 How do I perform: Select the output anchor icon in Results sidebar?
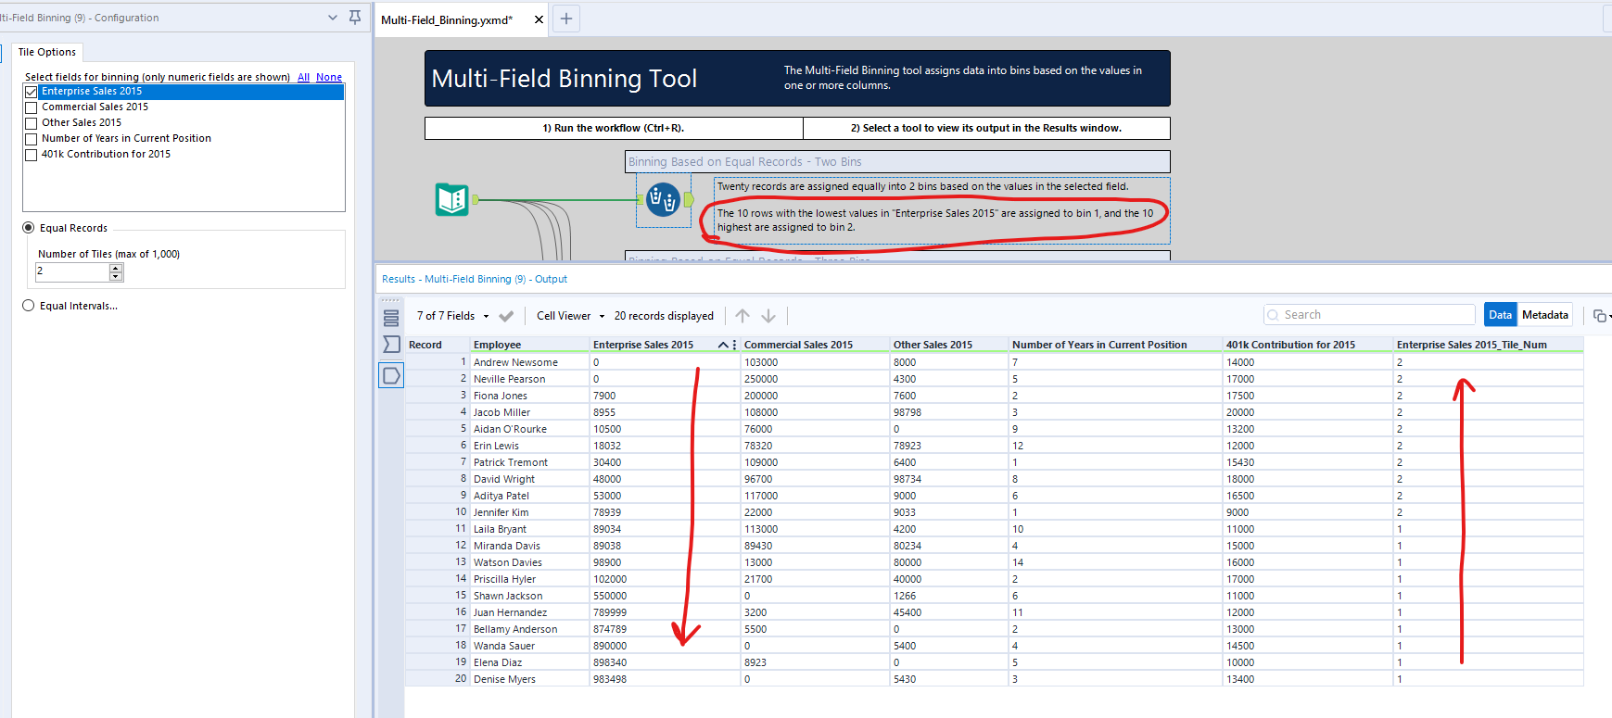point(391,375)
